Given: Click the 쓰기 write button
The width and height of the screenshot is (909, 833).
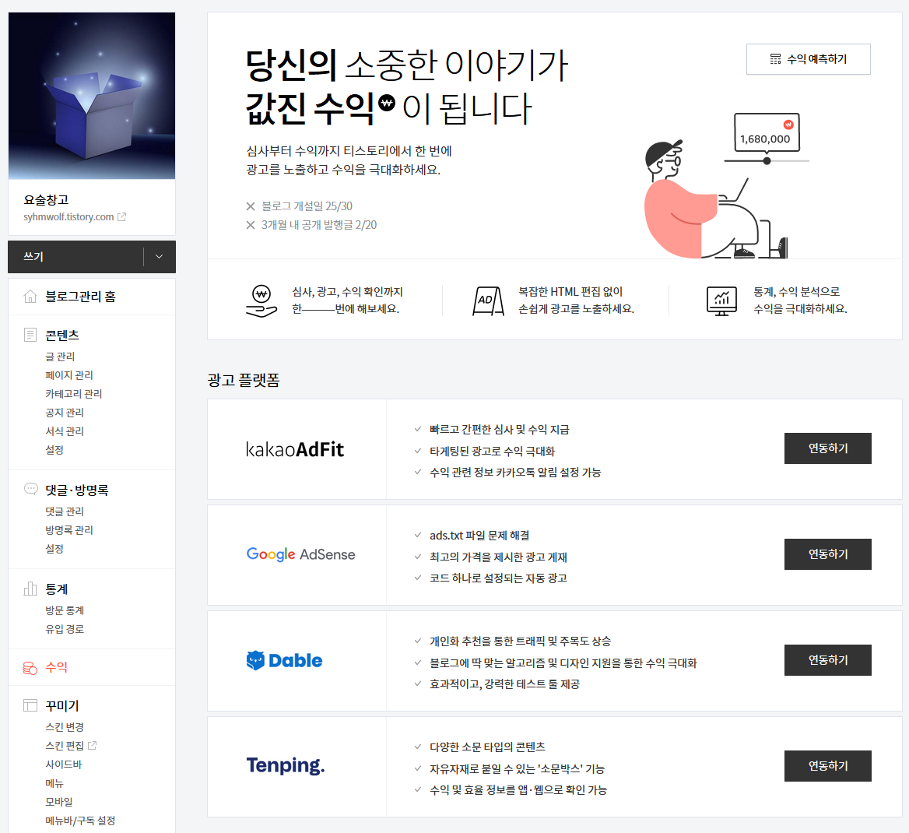Looking at the screenshot, I should 76,257.
